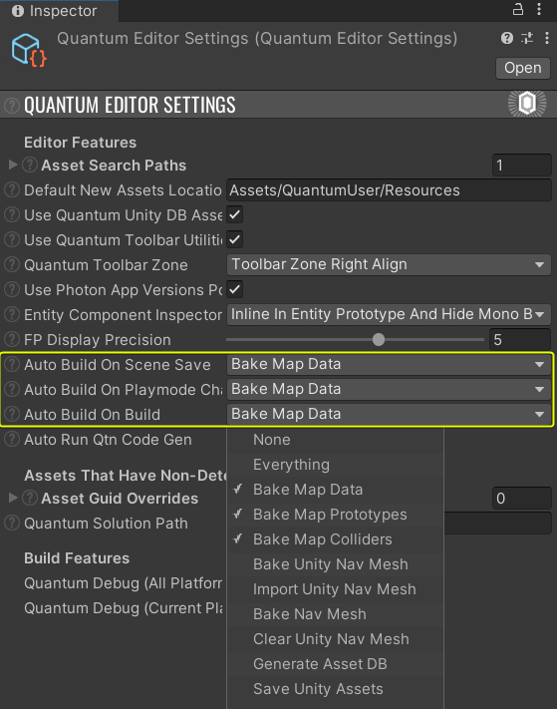Image resolution: width=557 pixels, height=709 pixels.
Task: Click Quantum Debug (Current Platform) label
Action: [123, 608]
